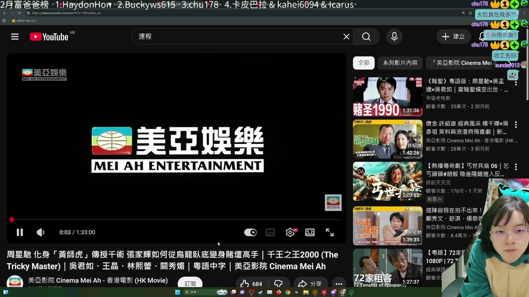Open Steam from the taskbar
This screenshot has height=297, width=529.
(x=260, y=292)
